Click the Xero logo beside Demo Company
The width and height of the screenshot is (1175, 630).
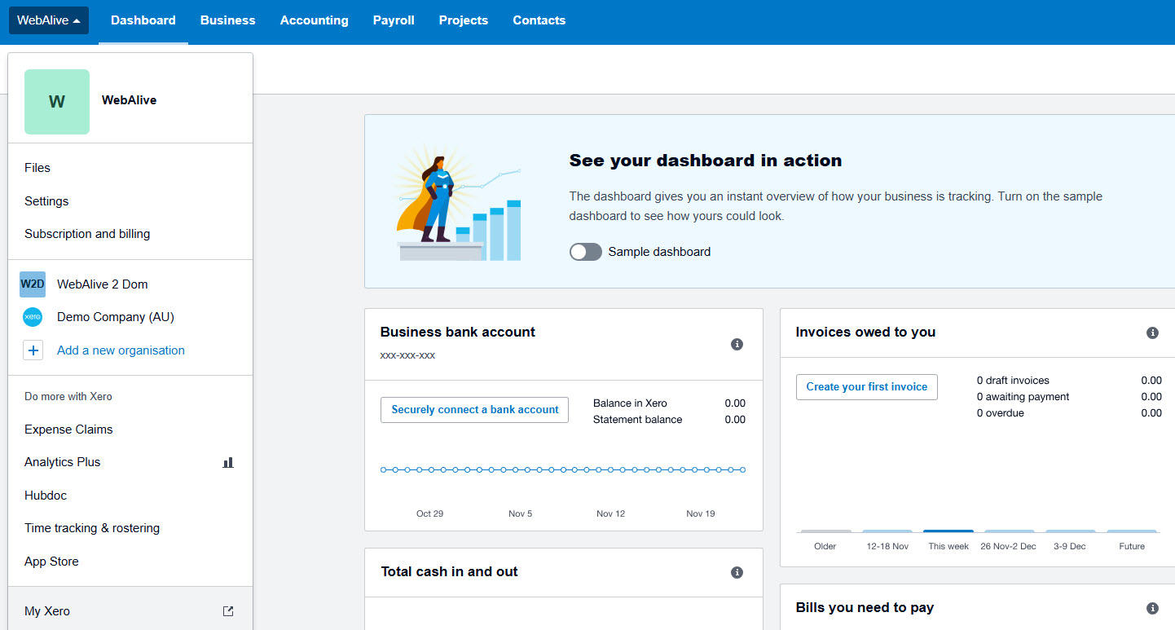tap(33, 317)
